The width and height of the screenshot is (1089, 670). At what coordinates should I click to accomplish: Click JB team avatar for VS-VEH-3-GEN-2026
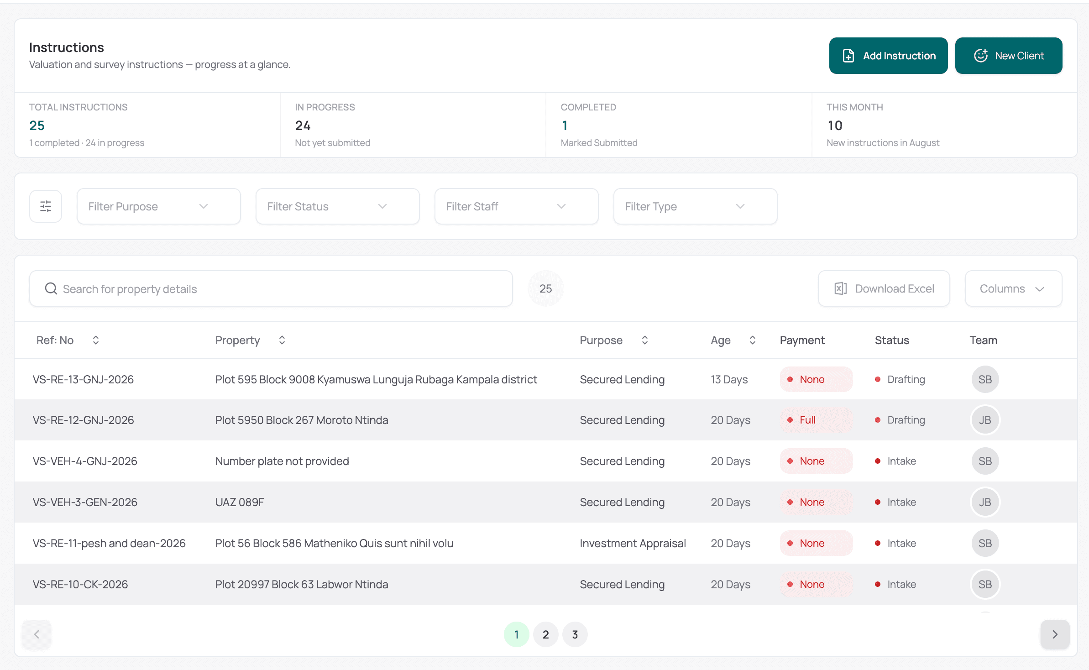(985, 502)
